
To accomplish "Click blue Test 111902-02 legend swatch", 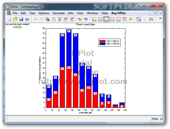I will (102, 44).
